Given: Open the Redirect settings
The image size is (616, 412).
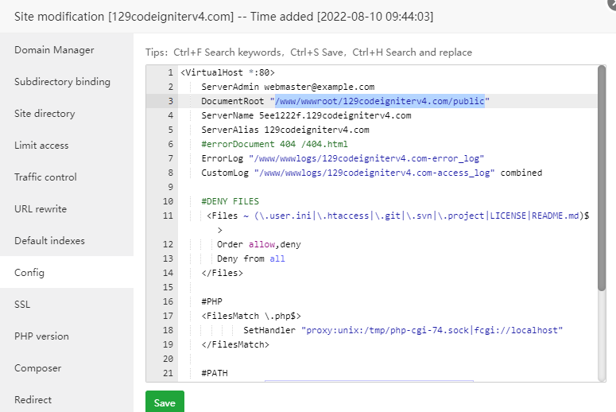Looking at the screenshot, I should pos(33,400).
